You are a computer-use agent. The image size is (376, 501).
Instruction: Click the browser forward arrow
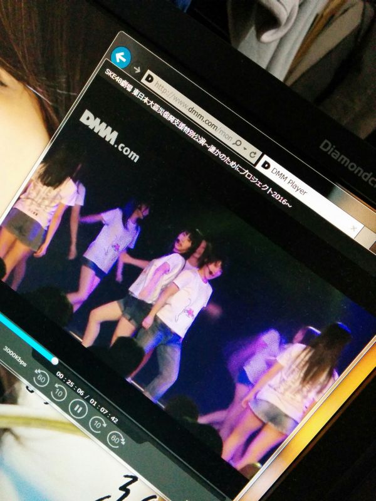point(137,70)
